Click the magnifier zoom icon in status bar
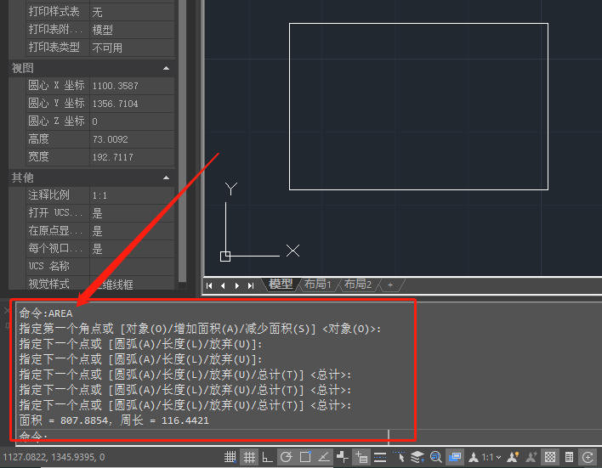 (436, 457)
